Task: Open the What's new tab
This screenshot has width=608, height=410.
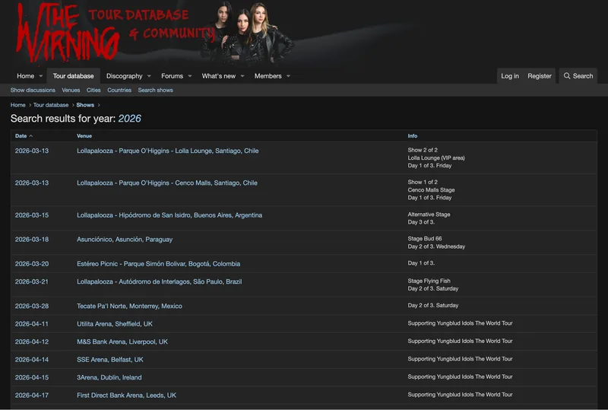Action: coord(218,76)
